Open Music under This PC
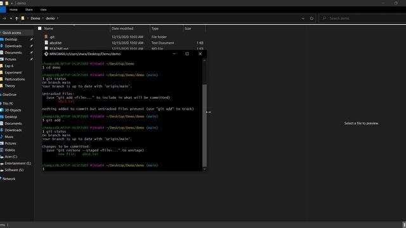 (x=9, y=137)
